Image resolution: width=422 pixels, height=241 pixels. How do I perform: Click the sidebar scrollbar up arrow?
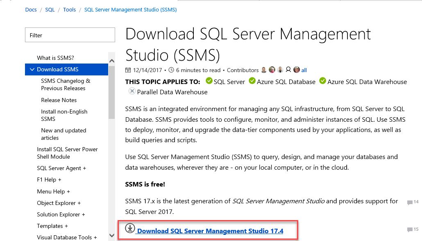click(112, 61)
